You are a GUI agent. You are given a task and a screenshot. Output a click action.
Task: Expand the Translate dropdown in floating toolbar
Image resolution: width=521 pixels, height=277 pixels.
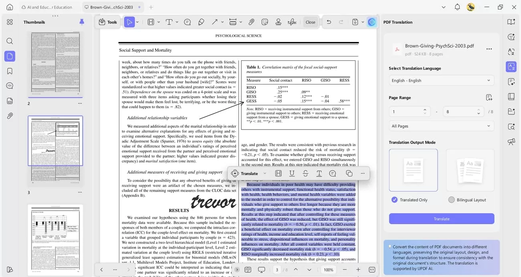tap(264, 173)
